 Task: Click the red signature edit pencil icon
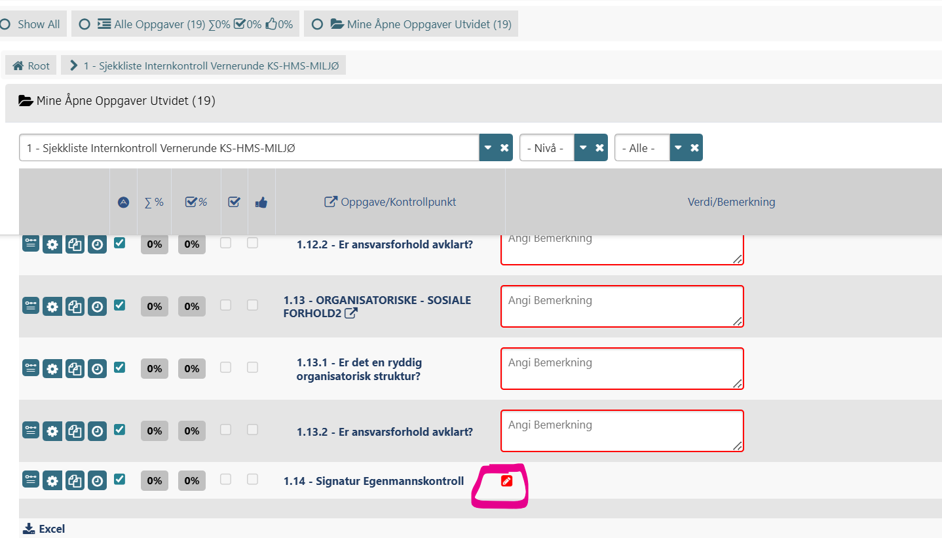point(506,481)
